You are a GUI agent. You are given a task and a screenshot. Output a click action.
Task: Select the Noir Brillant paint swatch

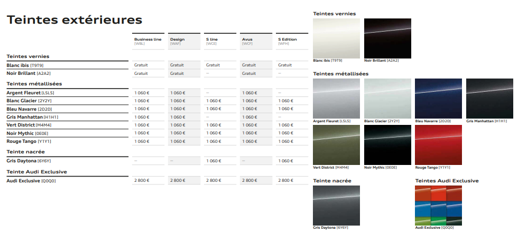tap(387, 38)
